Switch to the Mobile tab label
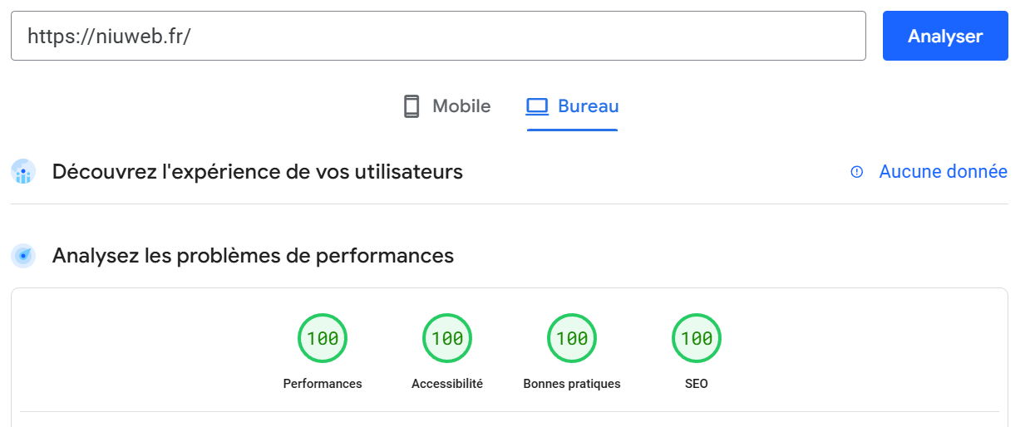The width and height of the screenshot is (1035, 427). pos(461,106)
